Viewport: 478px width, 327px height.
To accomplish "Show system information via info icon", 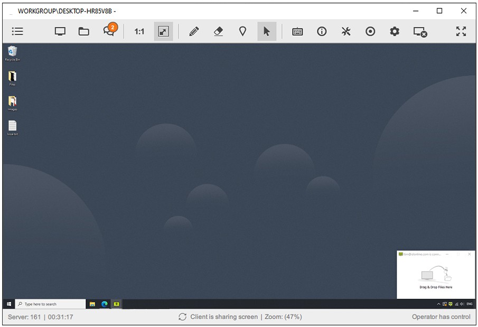I will 322,32.
